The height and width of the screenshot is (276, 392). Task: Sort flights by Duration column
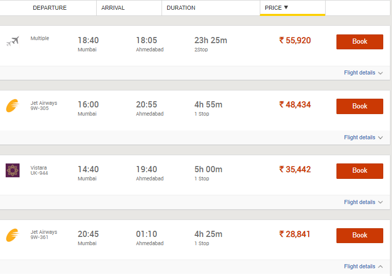point(181,8)
